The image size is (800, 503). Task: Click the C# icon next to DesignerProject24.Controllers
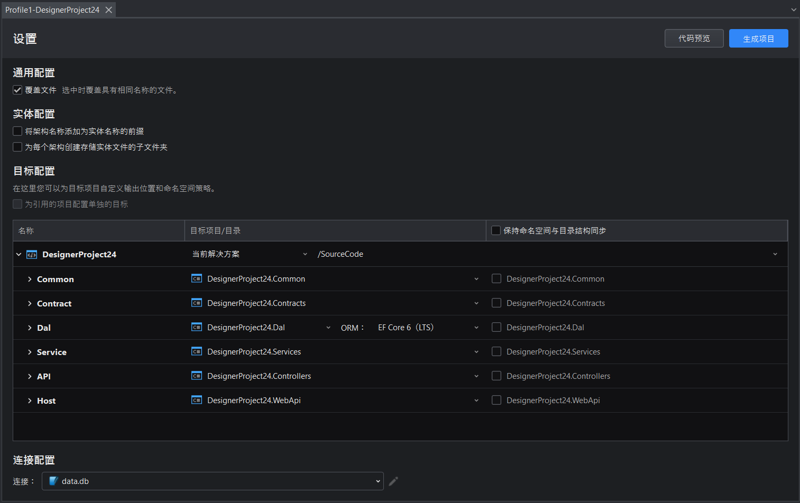coord(197,376)
